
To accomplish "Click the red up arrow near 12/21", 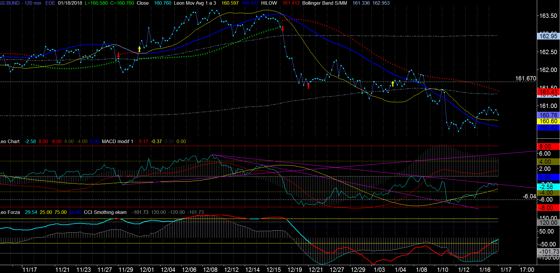I will 308,86.
